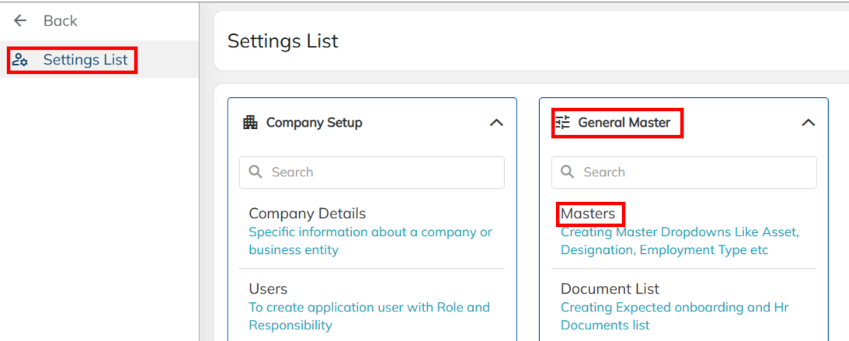Screen dimensions: 849x341
Task: Click the Company Setup section title
Action: (x=314, y=123)
